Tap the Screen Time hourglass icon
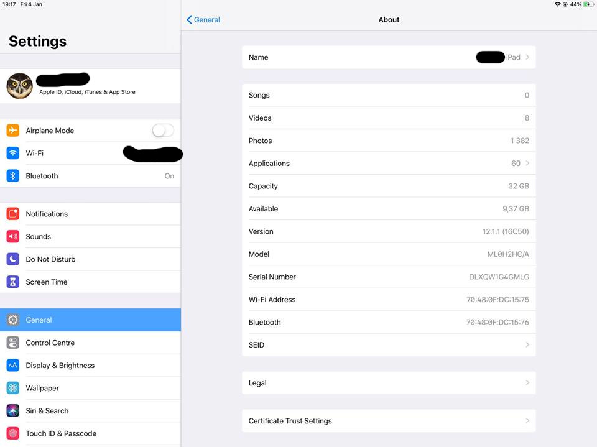597x447 pixels. [x=12, y=282]
